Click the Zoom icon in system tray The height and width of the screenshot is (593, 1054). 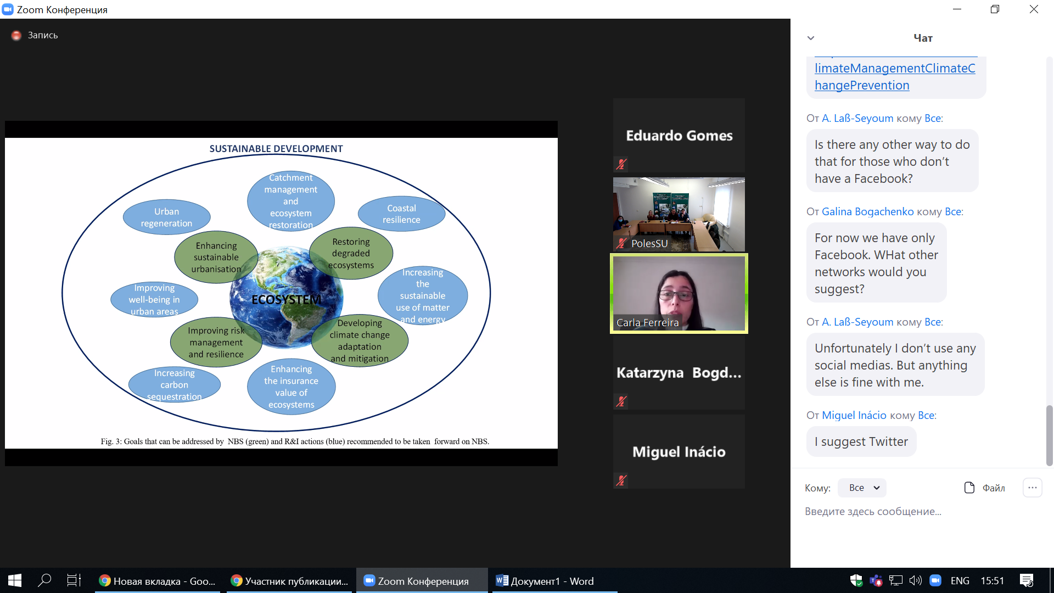pos(935,580)
